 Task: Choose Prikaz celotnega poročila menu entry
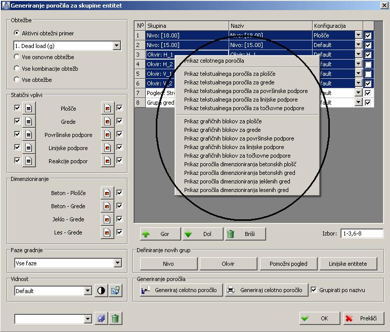(247, 61)
